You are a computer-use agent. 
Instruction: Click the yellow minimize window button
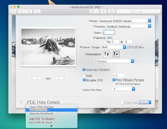pos(15,7)
